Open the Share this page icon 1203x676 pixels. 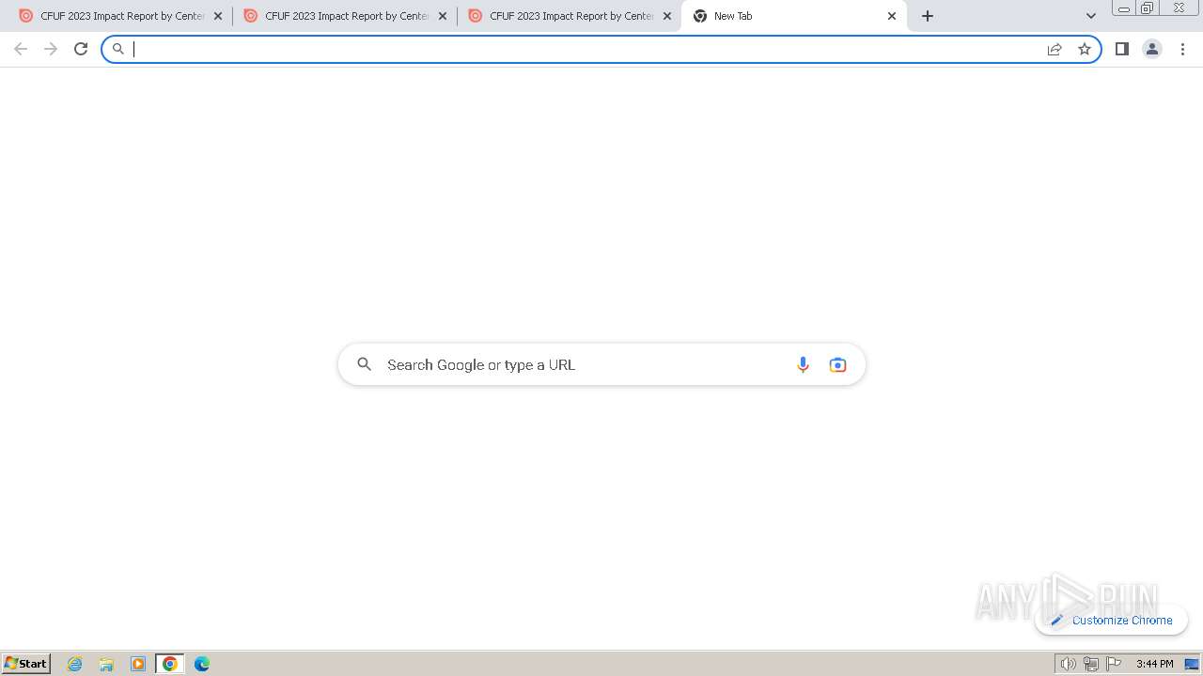click(x=1055, y=49)
